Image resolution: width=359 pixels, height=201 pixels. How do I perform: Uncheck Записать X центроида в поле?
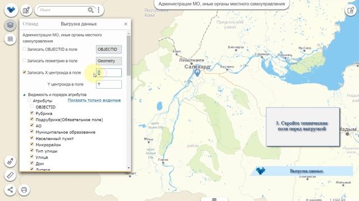point(24,72)
